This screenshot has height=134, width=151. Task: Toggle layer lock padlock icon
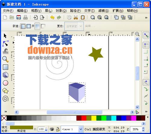click(x=58, y=129)
